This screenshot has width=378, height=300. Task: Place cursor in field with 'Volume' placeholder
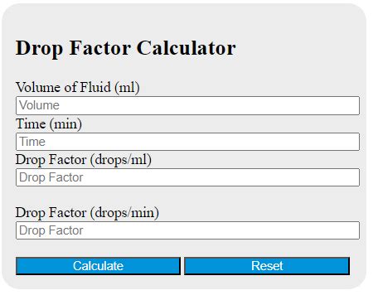[x=187, y=105]
